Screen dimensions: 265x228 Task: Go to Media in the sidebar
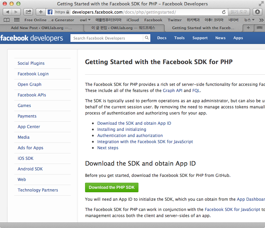[x=24, y=137]
